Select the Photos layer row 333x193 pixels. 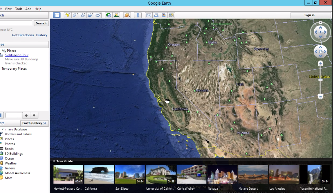coord(10,144)
